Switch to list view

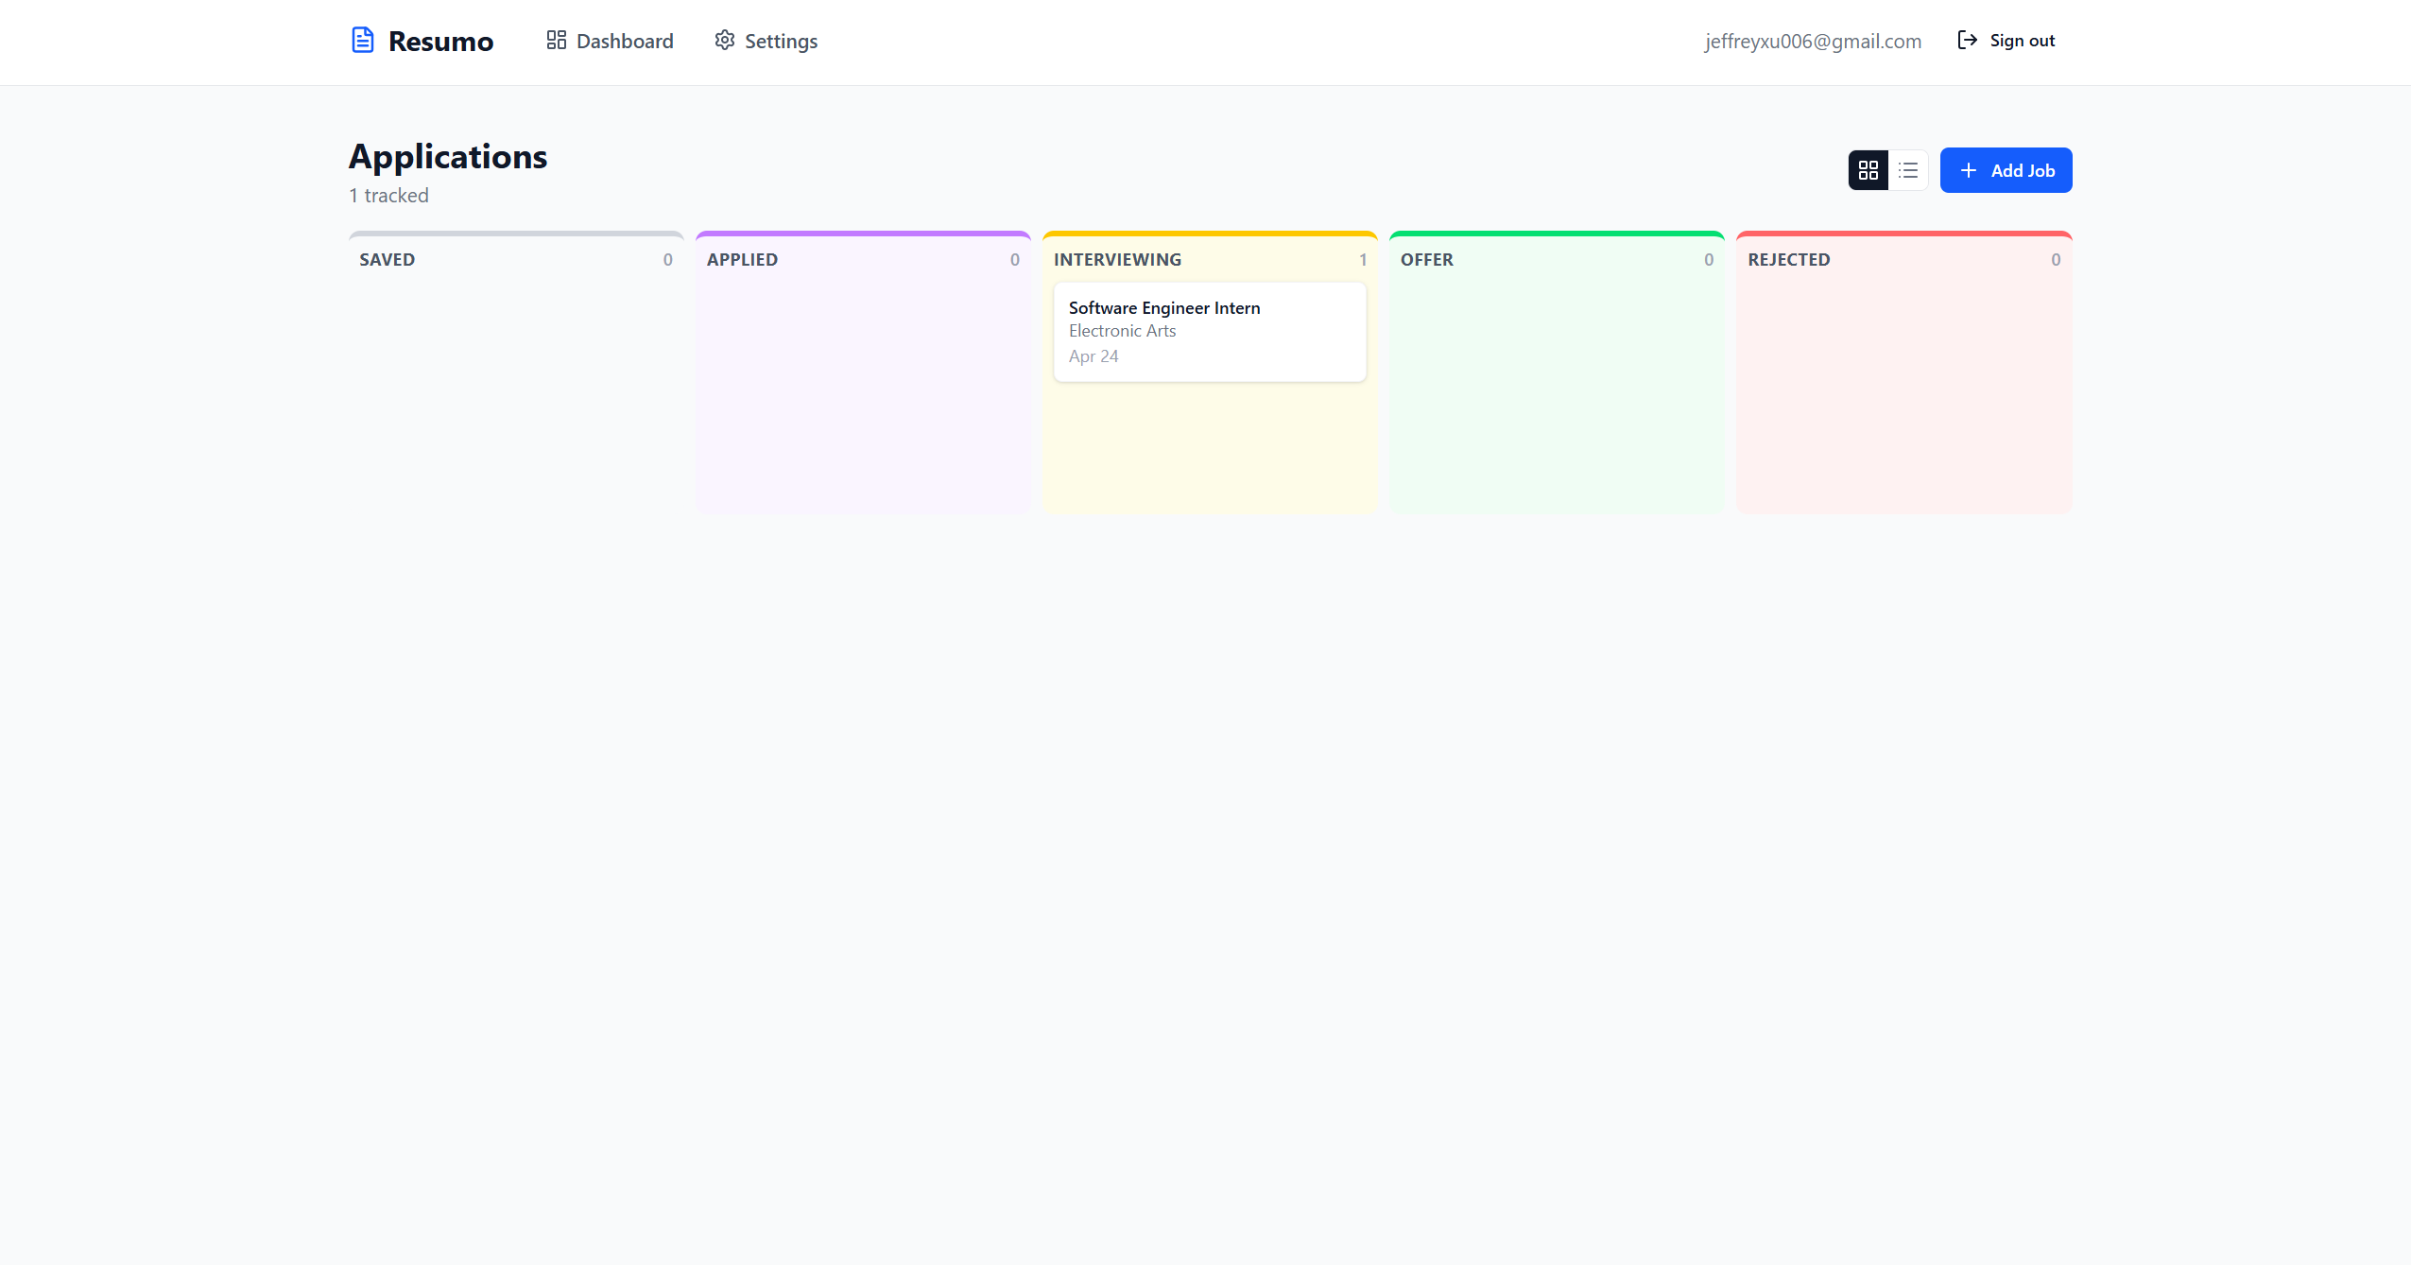(1908, 170)
